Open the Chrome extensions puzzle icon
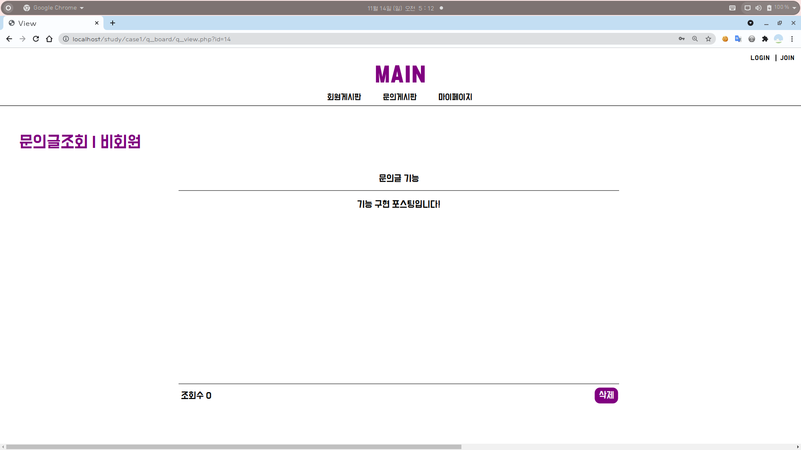The width and height of the screenshot is (801, 450). tap(765, 39)
